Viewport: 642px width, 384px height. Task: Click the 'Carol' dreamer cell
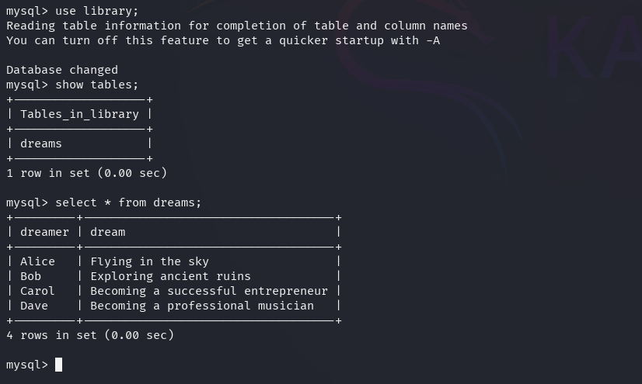pos(37,291)
